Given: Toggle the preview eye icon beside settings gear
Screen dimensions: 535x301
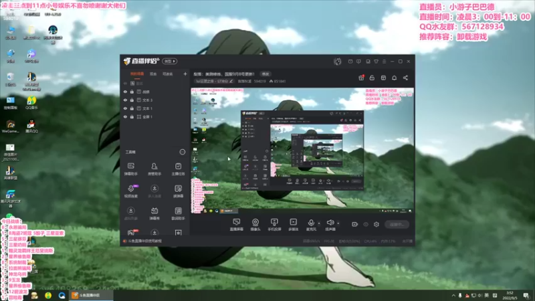Looking at the screenshot, I should tap(366, 224).
